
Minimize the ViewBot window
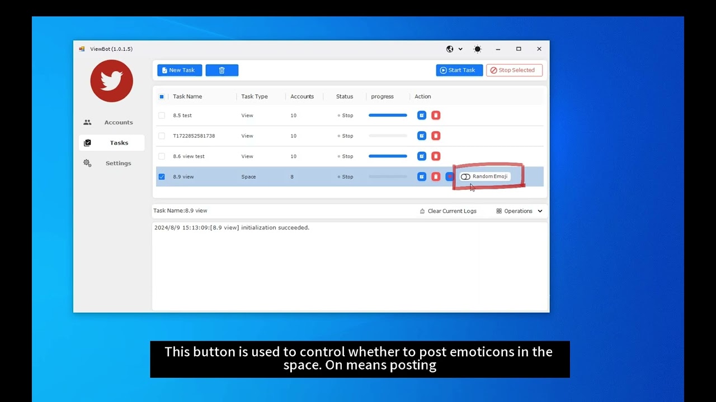[x=498, y=49]
